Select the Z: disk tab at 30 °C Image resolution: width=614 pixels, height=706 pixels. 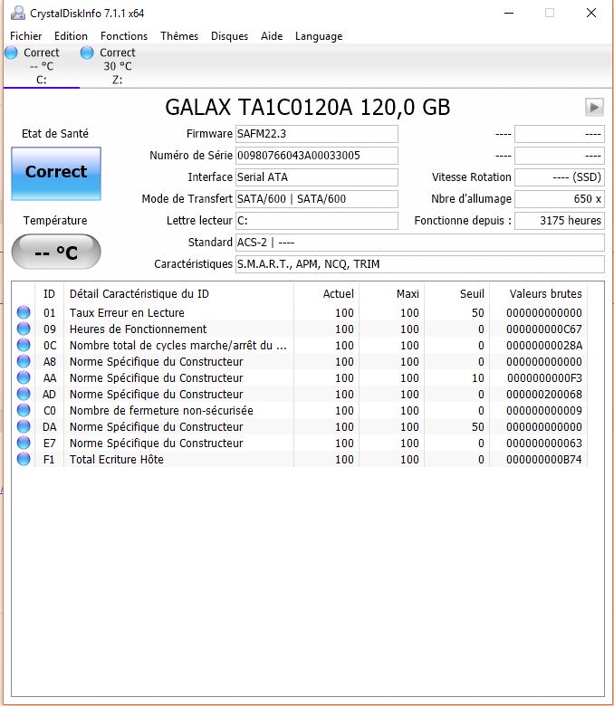(x=117, y=66)
